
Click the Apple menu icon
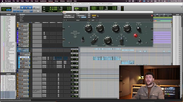pos(2,1)
